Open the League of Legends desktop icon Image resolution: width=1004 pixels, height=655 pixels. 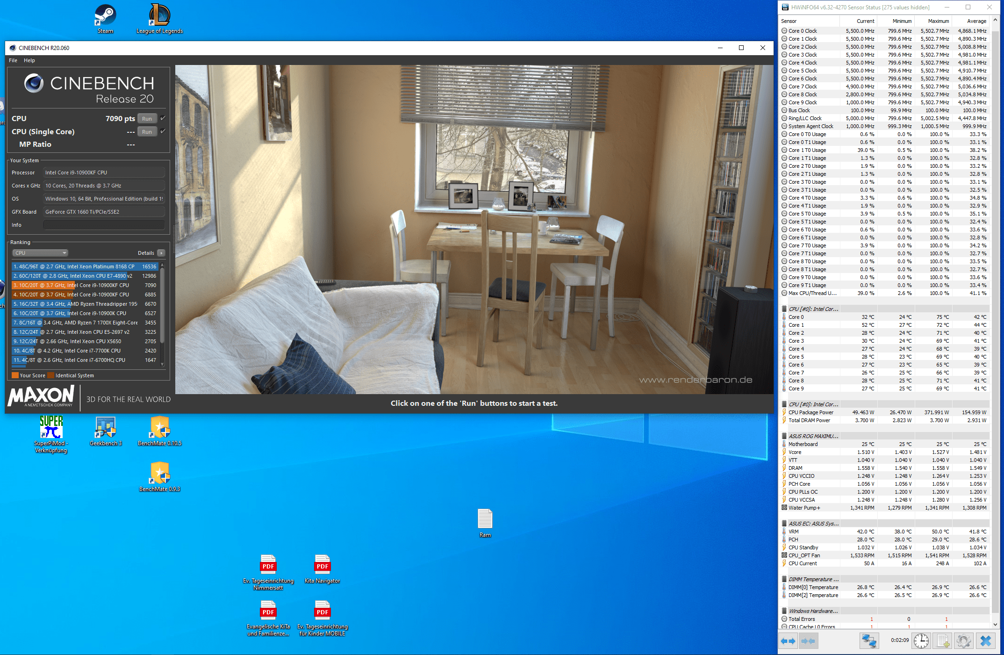coord(159,19)
